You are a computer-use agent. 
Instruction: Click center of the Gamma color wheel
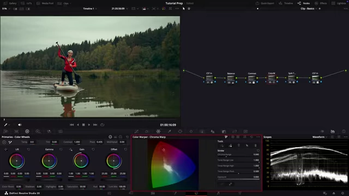(49, 161)
